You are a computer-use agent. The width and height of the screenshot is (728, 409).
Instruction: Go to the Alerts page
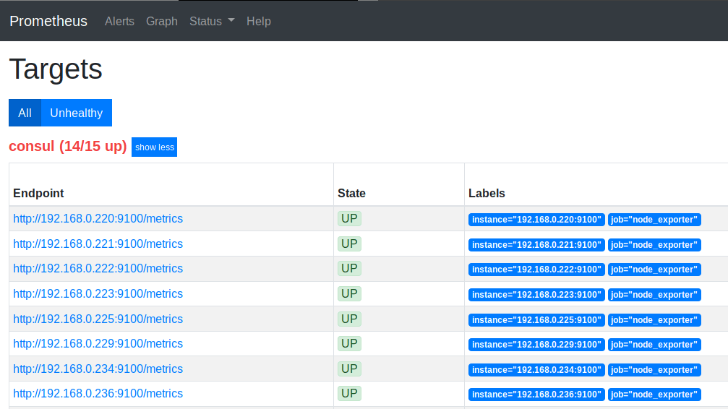pyautogui.click(x=119, y=22)
